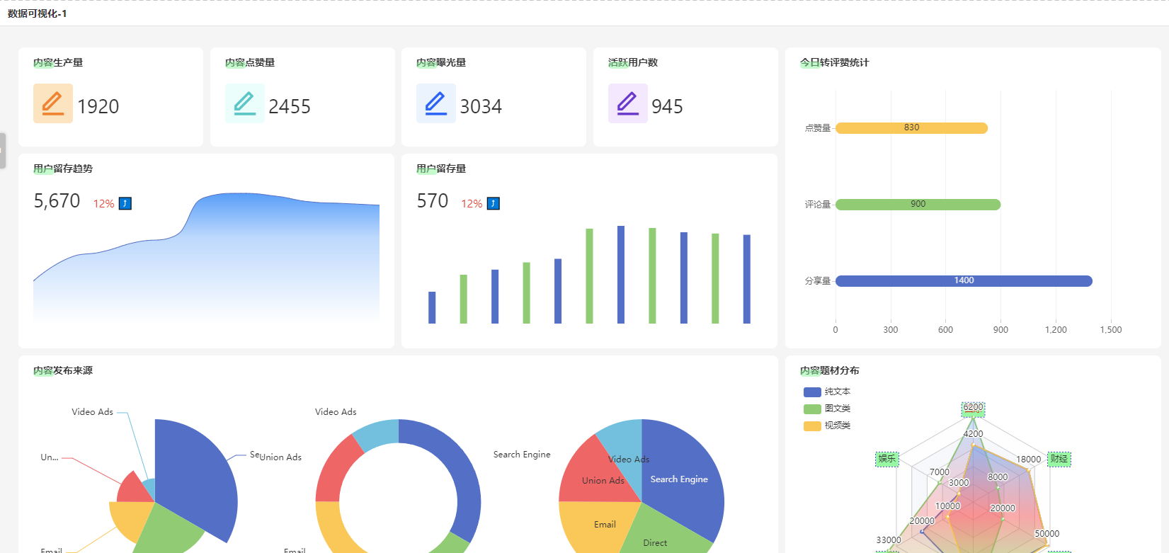The image size is (1169, 553).
Task: Click the orange pencil icon beside 1920
Action: 53,103
